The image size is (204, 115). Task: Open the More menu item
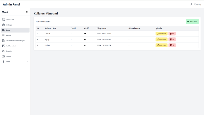click(x=15, y=62)
